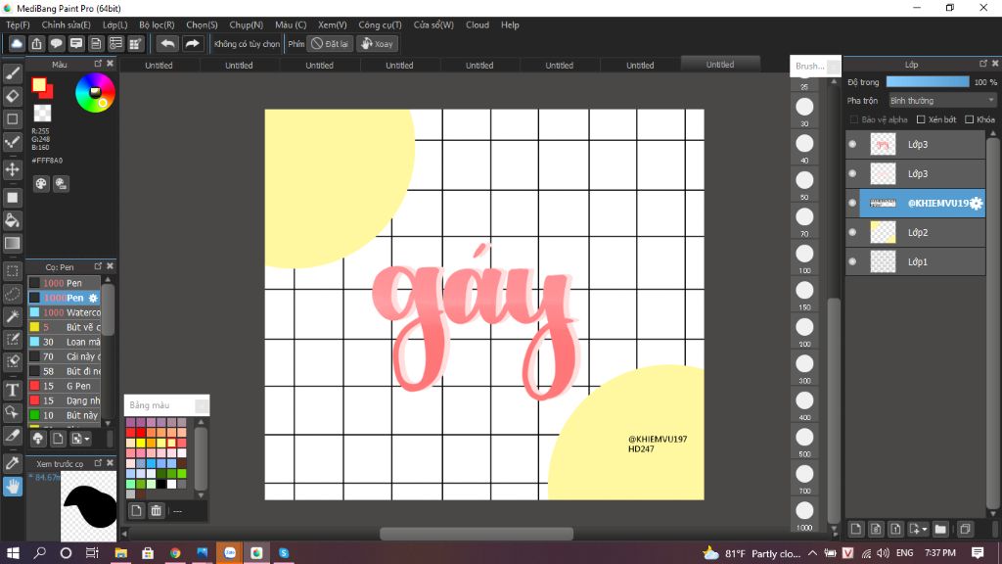Enable the Khóa lock checkbox
This screenshot has width=1002, height=564.
tap(970, 119)
